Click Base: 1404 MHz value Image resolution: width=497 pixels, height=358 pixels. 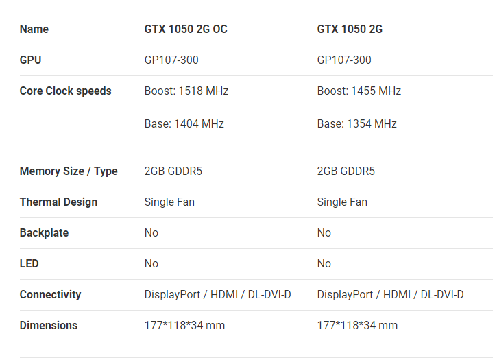(184, 123)
